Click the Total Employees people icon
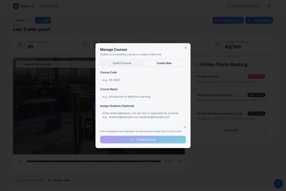286x191 pixels. pyautogui.click(x=20, y=44)
